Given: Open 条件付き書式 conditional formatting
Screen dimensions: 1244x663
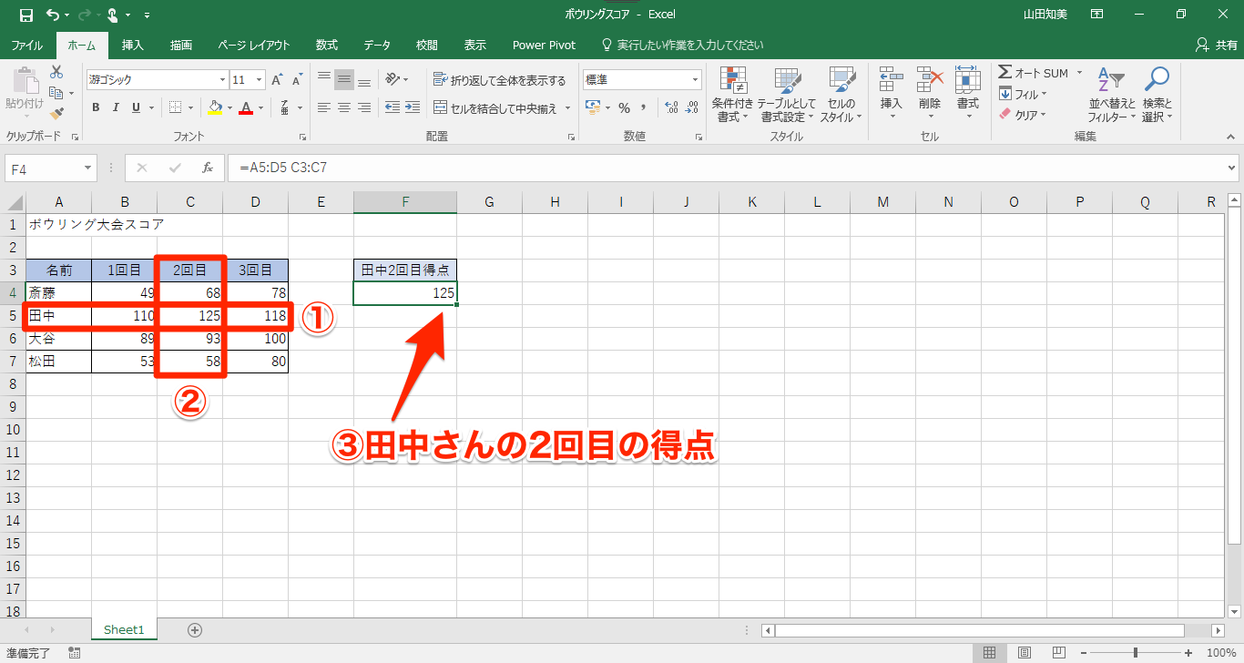Looking at the screenshot, I should [732, 95].
